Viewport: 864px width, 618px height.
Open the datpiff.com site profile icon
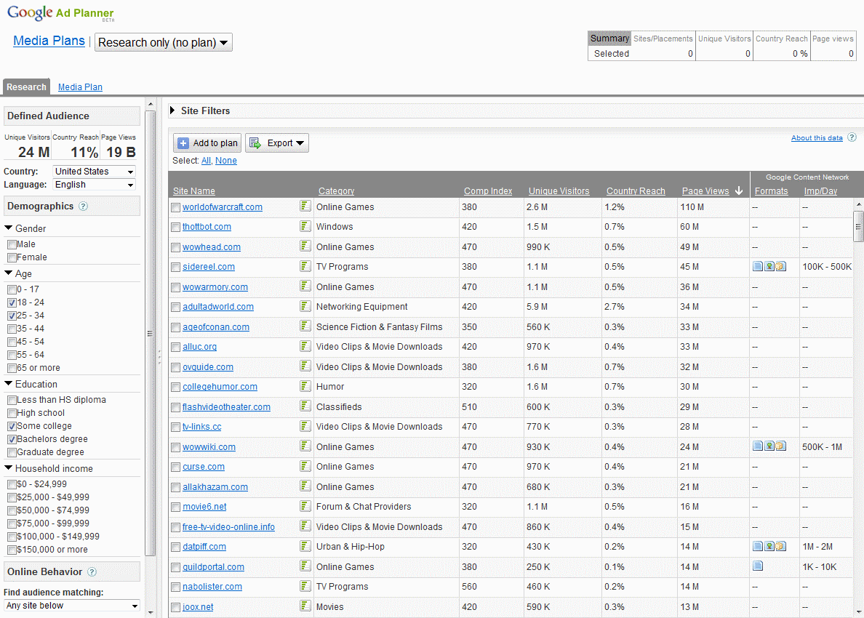pos(305,546)
